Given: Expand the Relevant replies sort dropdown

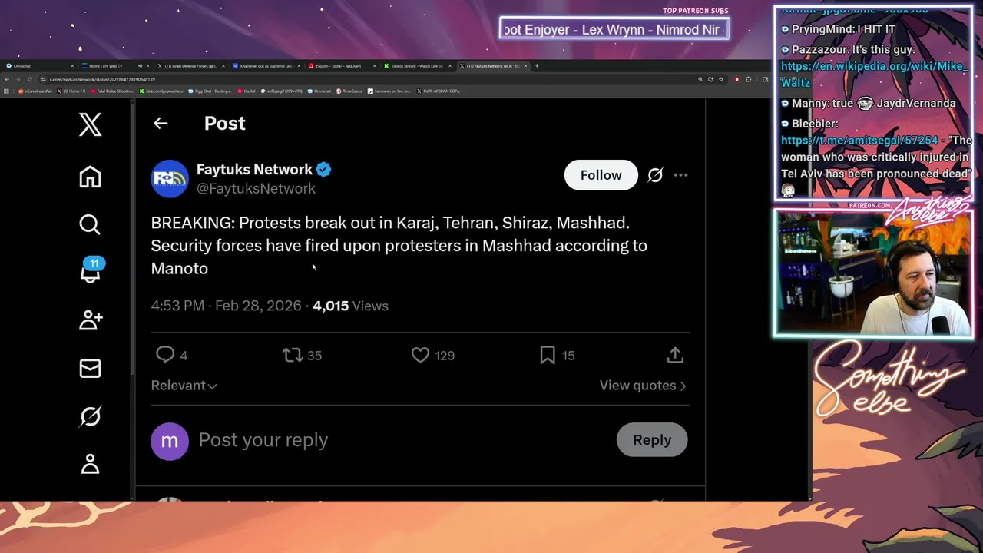Looking at the screenshot, I should 184,386.
